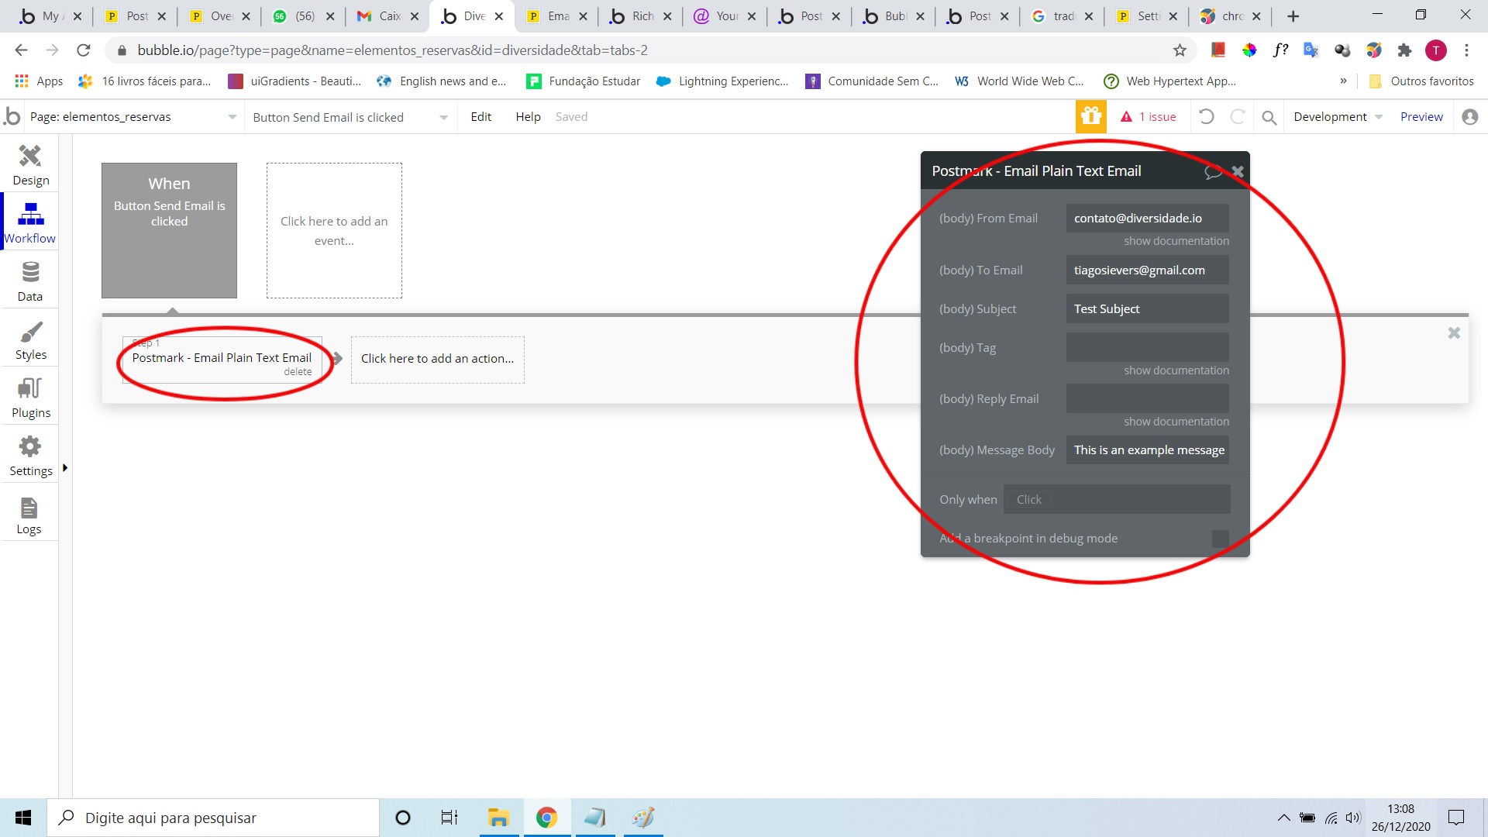The height and width of the screenshot is (837, 1488).
Task: Open the Edit menu
Action: [480, 117]
